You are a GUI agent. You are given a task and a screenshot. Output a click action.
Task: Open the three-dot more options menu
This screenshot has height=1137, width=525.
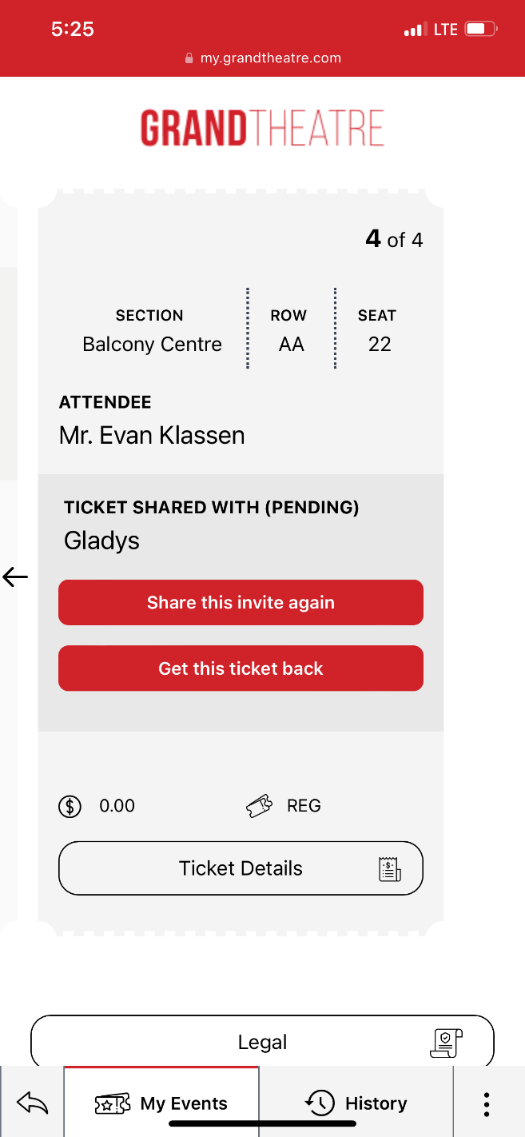point(487,1103)
